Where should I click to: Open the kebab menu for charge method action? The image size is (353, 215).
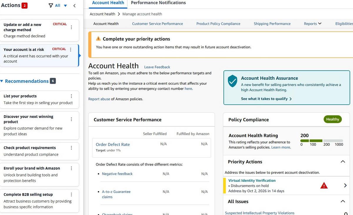click(71, 27)
